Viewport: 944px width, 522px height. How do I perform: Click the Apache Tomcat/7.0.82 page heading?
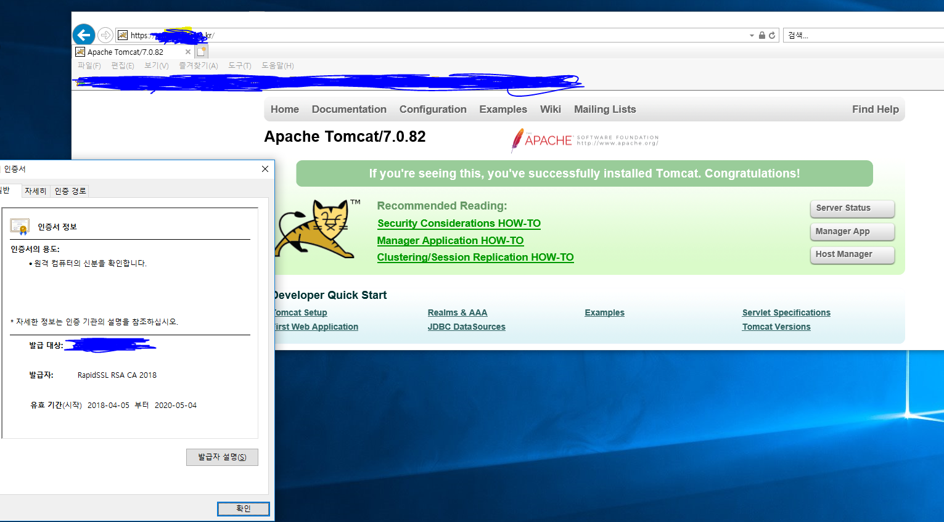coord(345,136)
